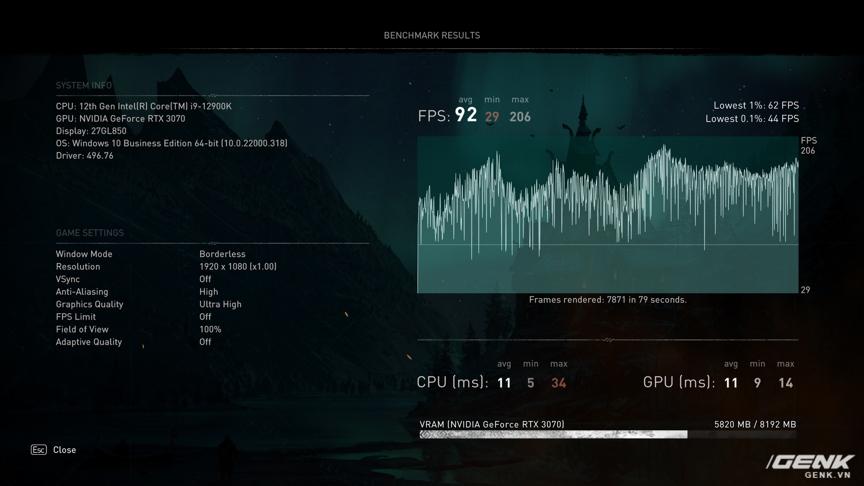Click the Resolution setting label

pos(78,267)
